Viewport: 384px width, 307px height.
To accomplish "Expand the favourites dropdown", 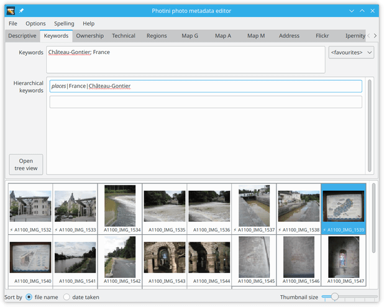I will (x=351, y=52).
